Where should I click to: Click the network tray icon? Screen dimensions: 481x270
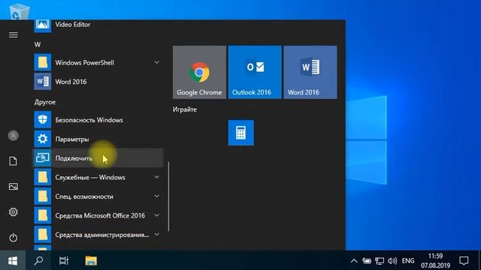(x=380, y=261)
